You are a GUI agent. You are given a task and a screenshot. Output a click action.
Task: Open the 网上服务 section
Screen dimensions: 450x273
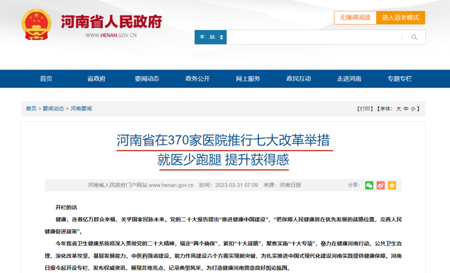(248, 79)
